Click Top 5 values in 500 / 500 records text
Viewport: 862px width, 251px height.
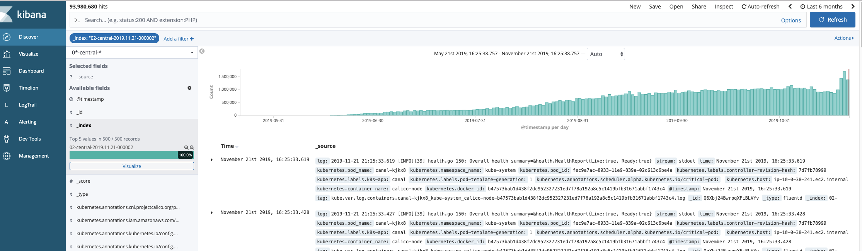105,139
